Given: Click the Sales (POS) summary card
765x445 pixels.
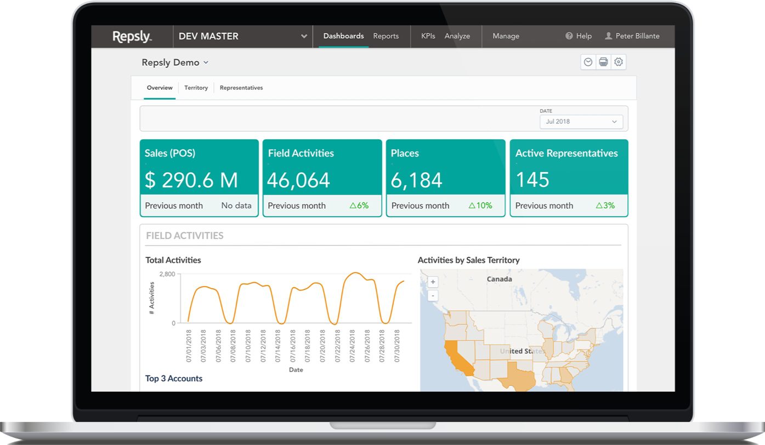Looking at the screenshot, I should pyautogui.click(x=199, y=178).
